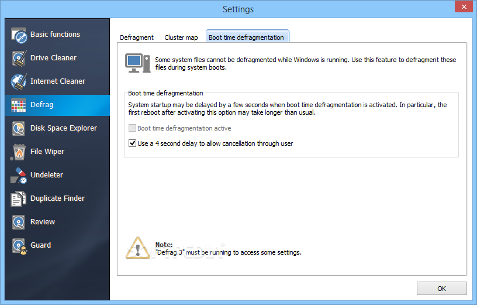Switch to the Defragment tab
The height and width of the screenshot is (305, 477).
[137, 37]
